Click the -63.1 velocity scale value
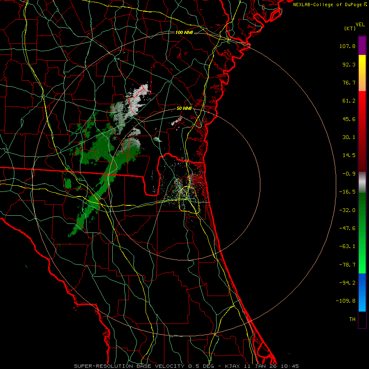Image resolution: width=369 pixels, height=369 pixels. click(347, 246)
